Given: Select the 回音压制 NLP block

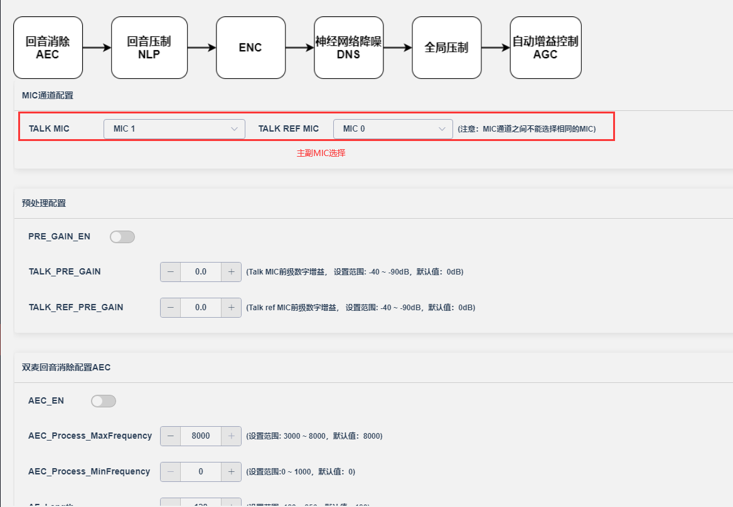Looking at the screenshot, I should click(149, 48).
